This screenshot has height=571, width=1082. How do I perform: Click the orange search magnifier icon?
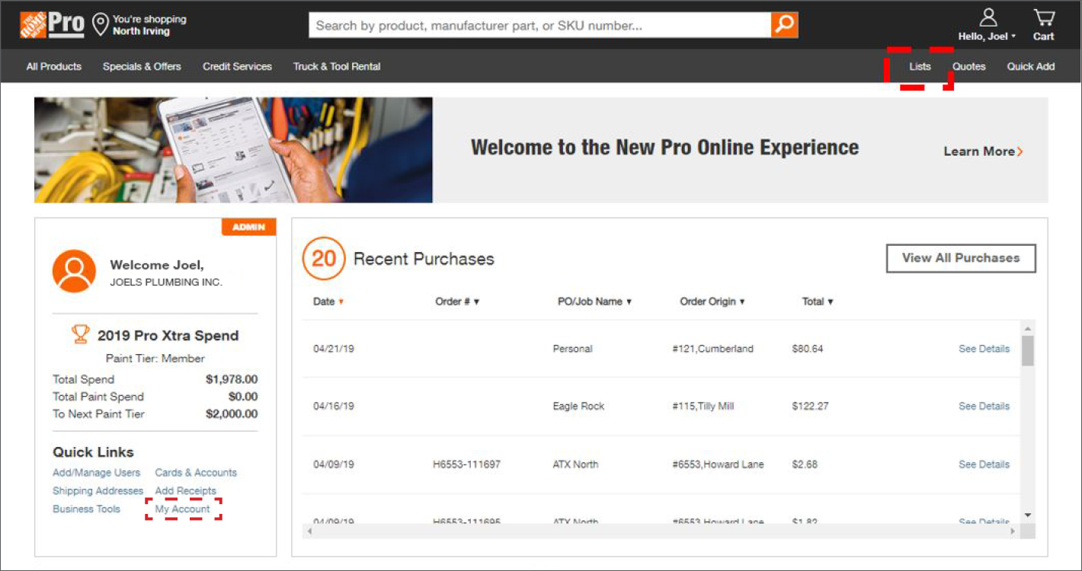click(783, 24)
